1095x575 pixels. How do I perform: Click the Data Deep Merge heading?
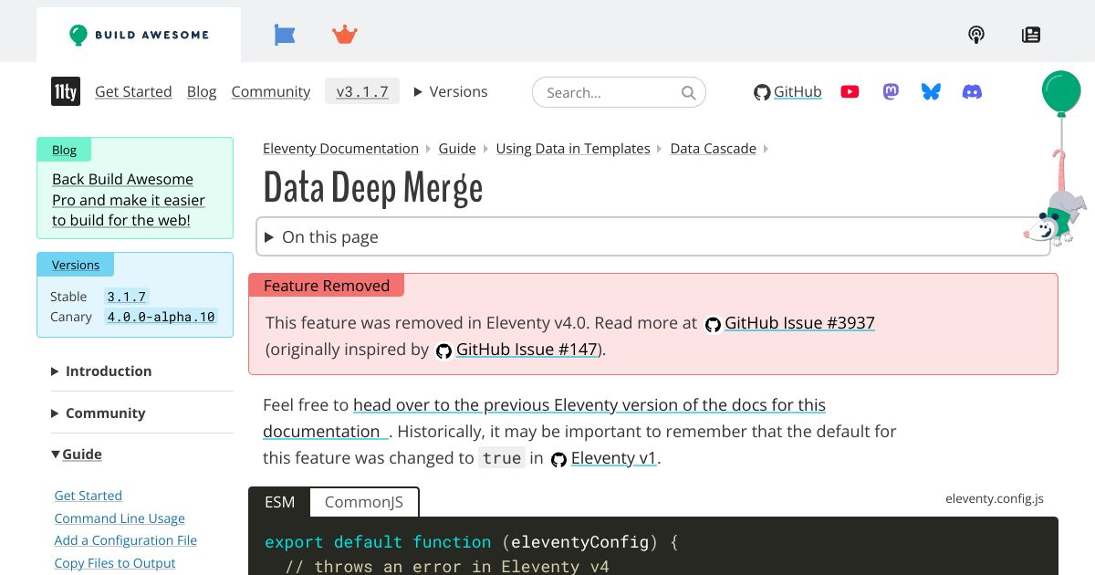click(x=372, y=188)
